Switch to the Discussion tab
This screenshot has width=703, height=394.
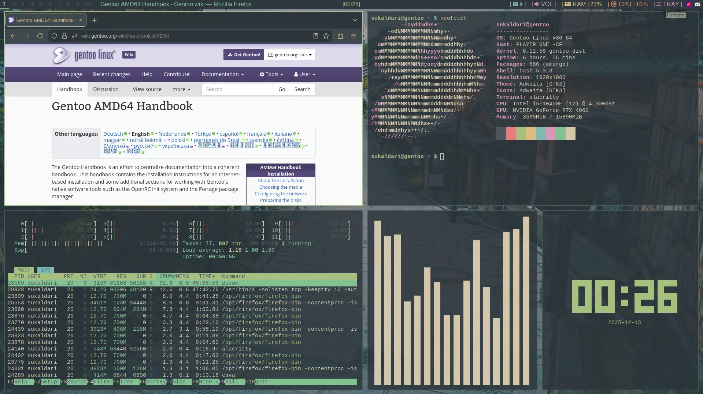106,89
